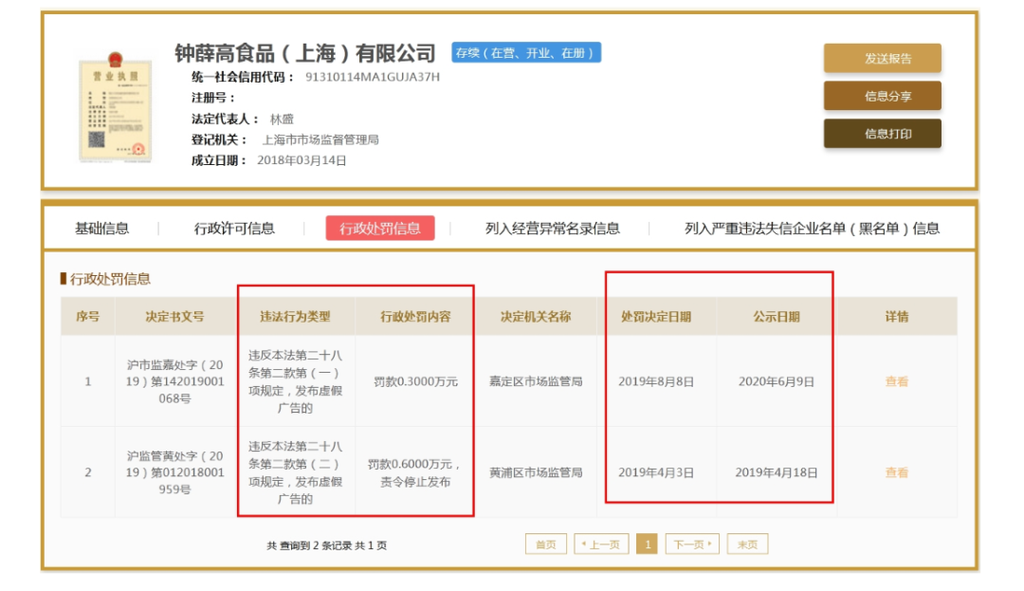Click the 发送报告 button
The height and width of the screenshot is (591, 1024).
[x=882, y=59]
